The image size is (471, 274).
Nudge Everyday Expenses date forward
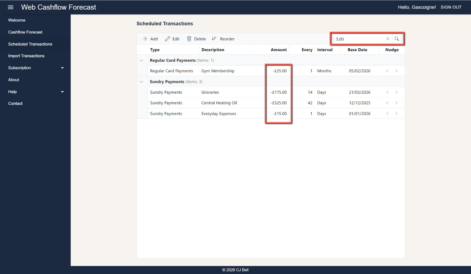[397, 113]
